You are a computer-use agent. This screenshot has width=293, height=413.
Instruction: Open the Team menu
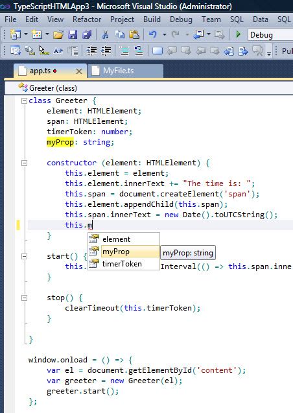coord(211,19)
